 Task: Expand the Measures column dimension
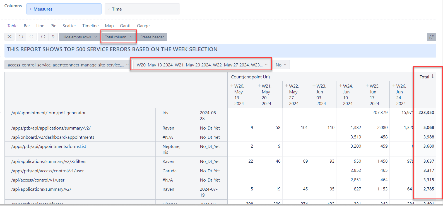(x=64, y=9)
